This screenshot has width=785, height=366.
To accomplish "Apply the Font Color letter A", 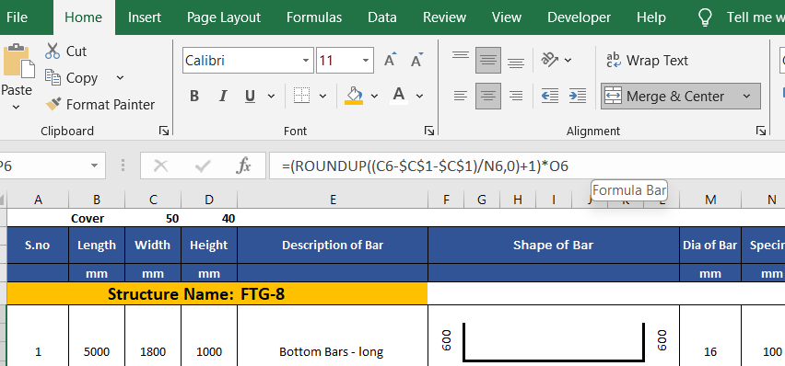I will pyautogui.click(x=399, y=95).
